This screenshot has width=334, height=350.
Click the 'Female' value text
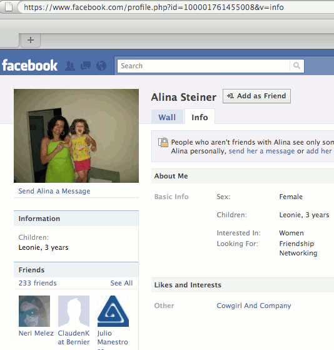[291, 197]
